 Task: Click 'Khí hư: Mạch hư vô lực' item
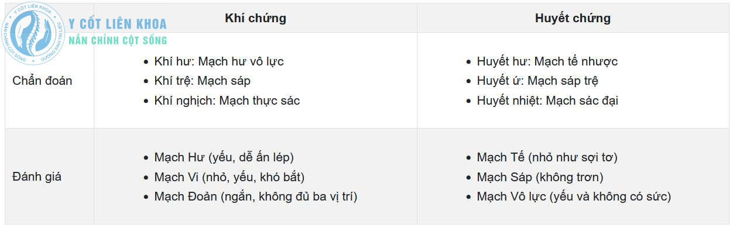coord(219,61)
